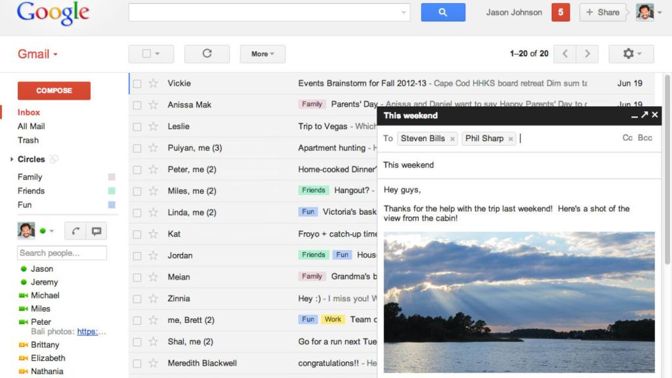Expand the More actions dropdown
672x378 pixels.
point(262,54)
